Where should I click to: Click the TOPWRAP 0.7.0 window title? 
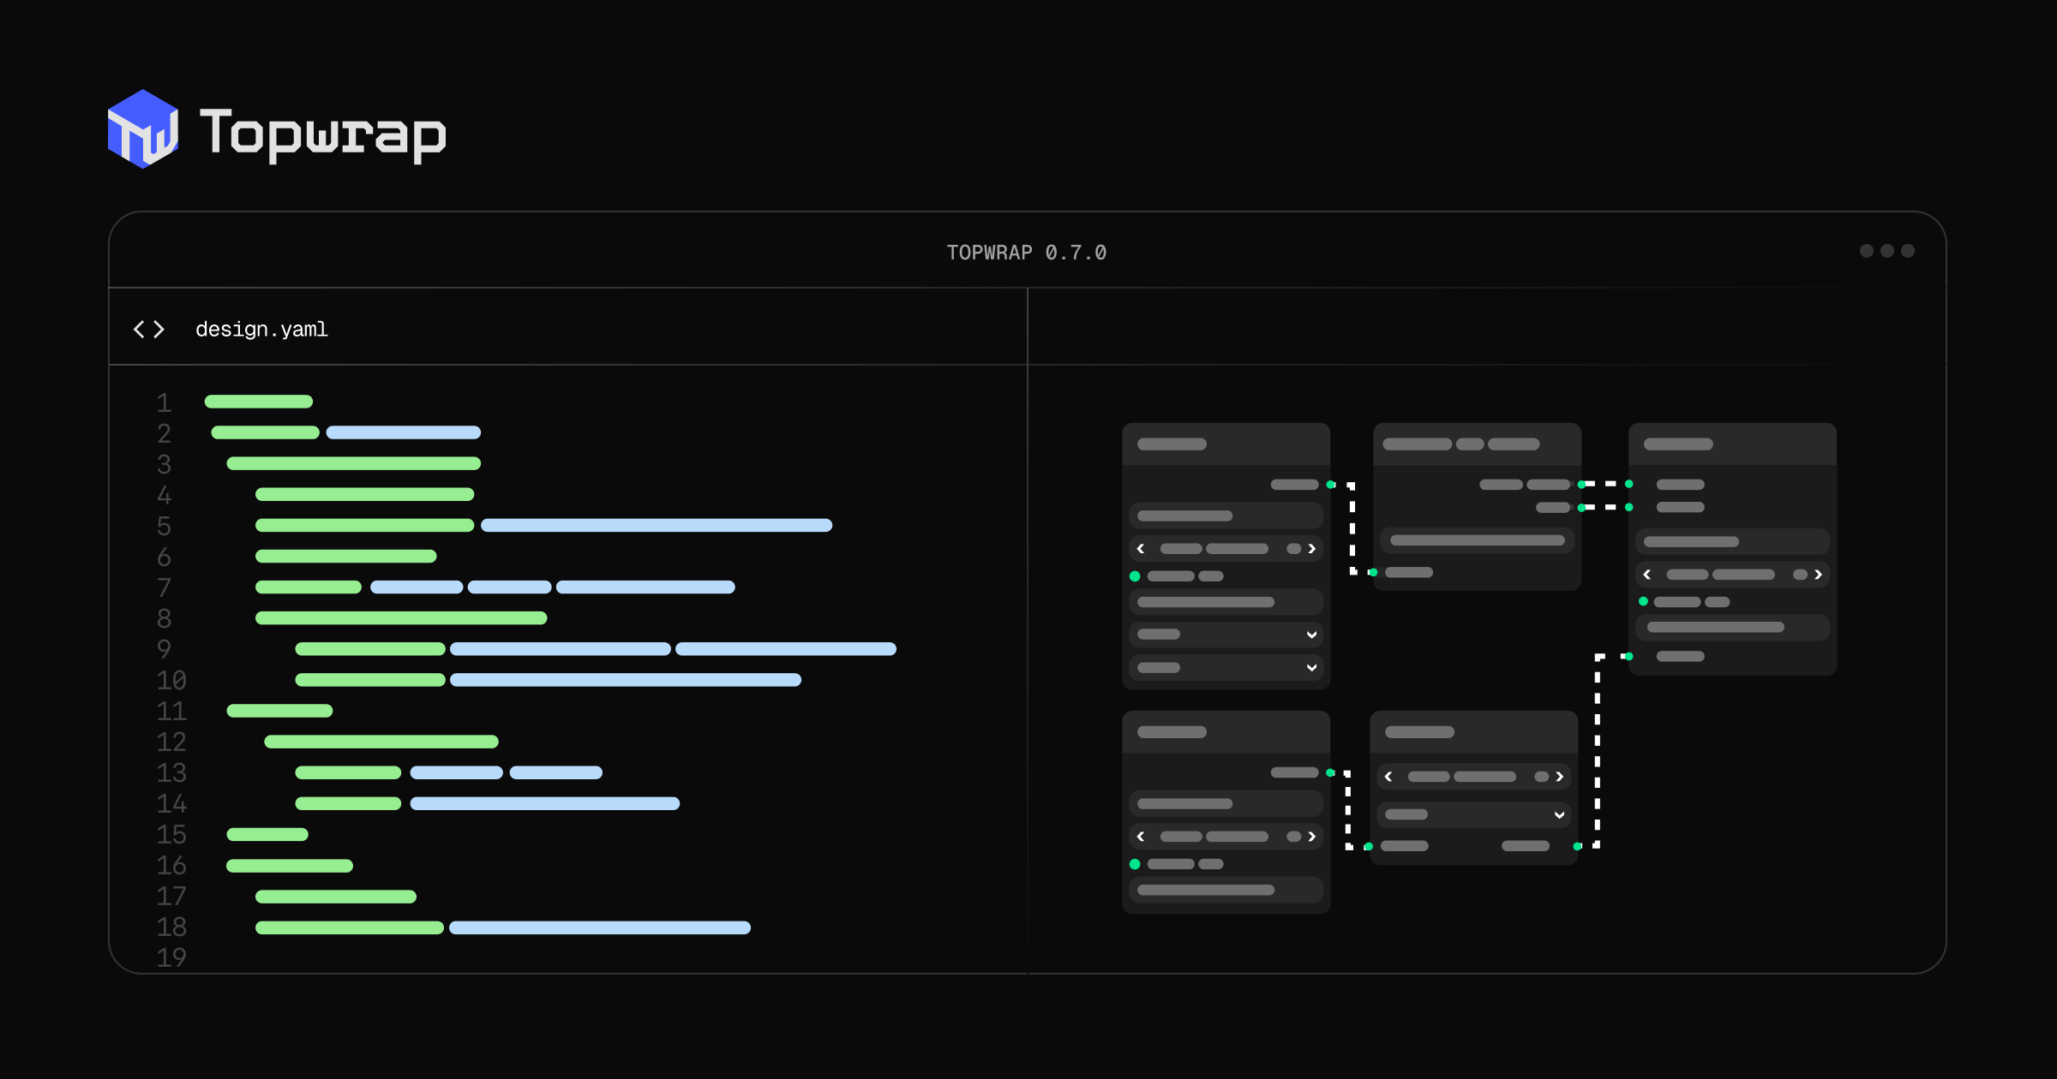click(1026, 252)
